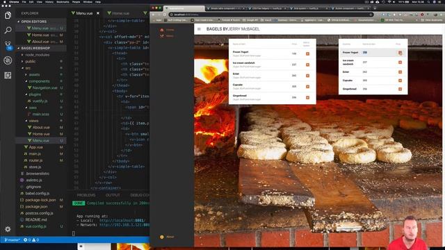Add Eclair to basket via plus icon
The height and width of the screenshot is (250, 445).
pos(307,76)
